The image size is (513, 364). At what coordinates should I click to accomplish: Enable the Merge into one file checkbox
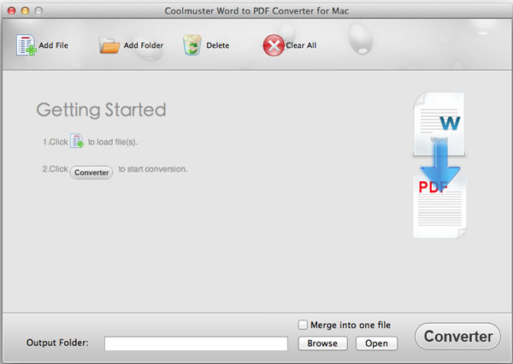pyautogui.click(x=303, y=325)
